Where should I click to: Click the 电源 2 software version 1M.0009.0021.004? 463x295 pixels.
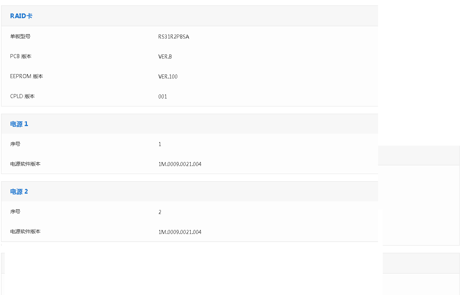click(180, 232)
